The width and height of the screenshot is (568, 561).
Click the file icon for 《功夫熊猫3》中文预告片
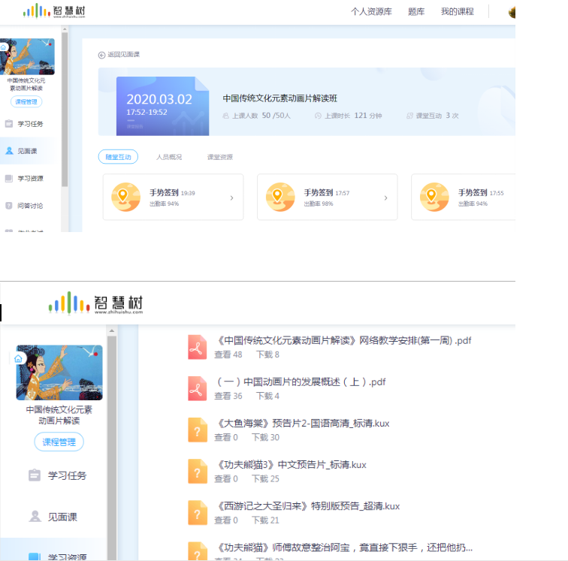(197, 472)
